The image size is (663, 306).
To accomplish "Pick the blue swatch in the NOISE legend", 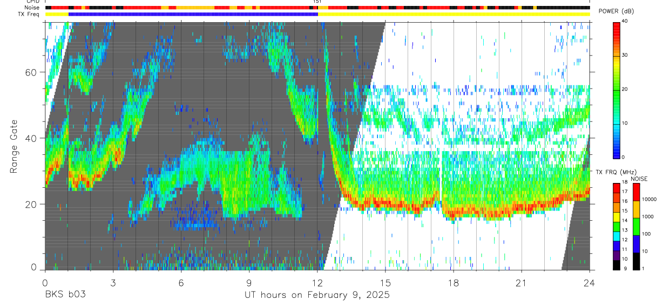I will click(x=635, y=244).
